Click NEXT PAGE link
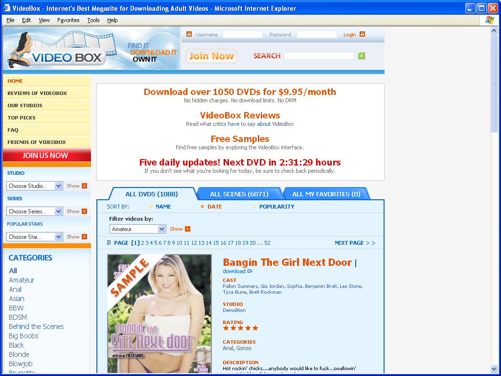The image size is (501, 376). coord(355,243)
